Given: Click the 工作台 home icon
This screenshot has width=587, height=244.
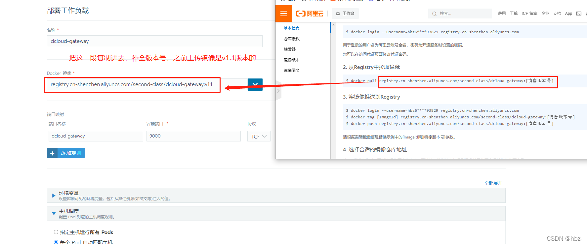Looking at the screenshot, I should coord(338,14).
